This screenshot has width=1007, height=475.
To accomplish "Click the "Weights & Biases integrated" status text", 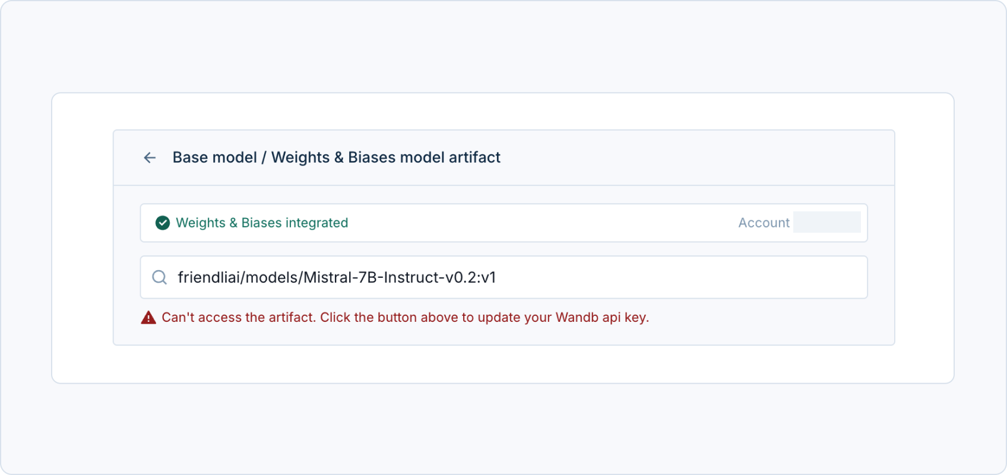I will tap(262, 223).
